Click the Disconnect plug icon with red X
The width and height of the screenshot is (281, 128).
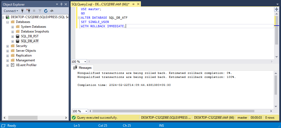click(28, 11)
